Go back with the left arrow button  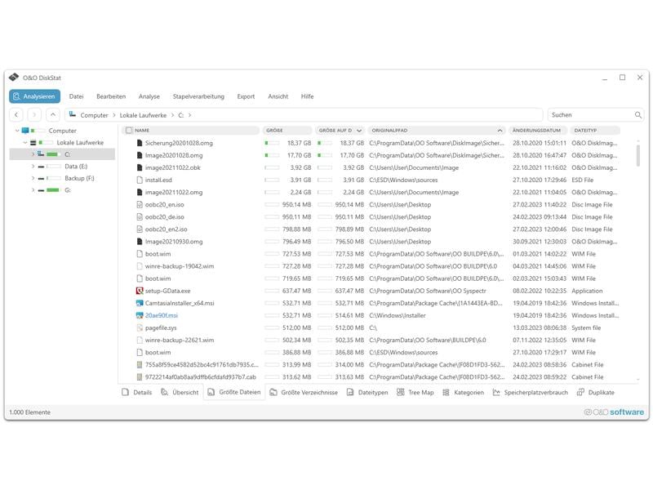click(16, 114)
